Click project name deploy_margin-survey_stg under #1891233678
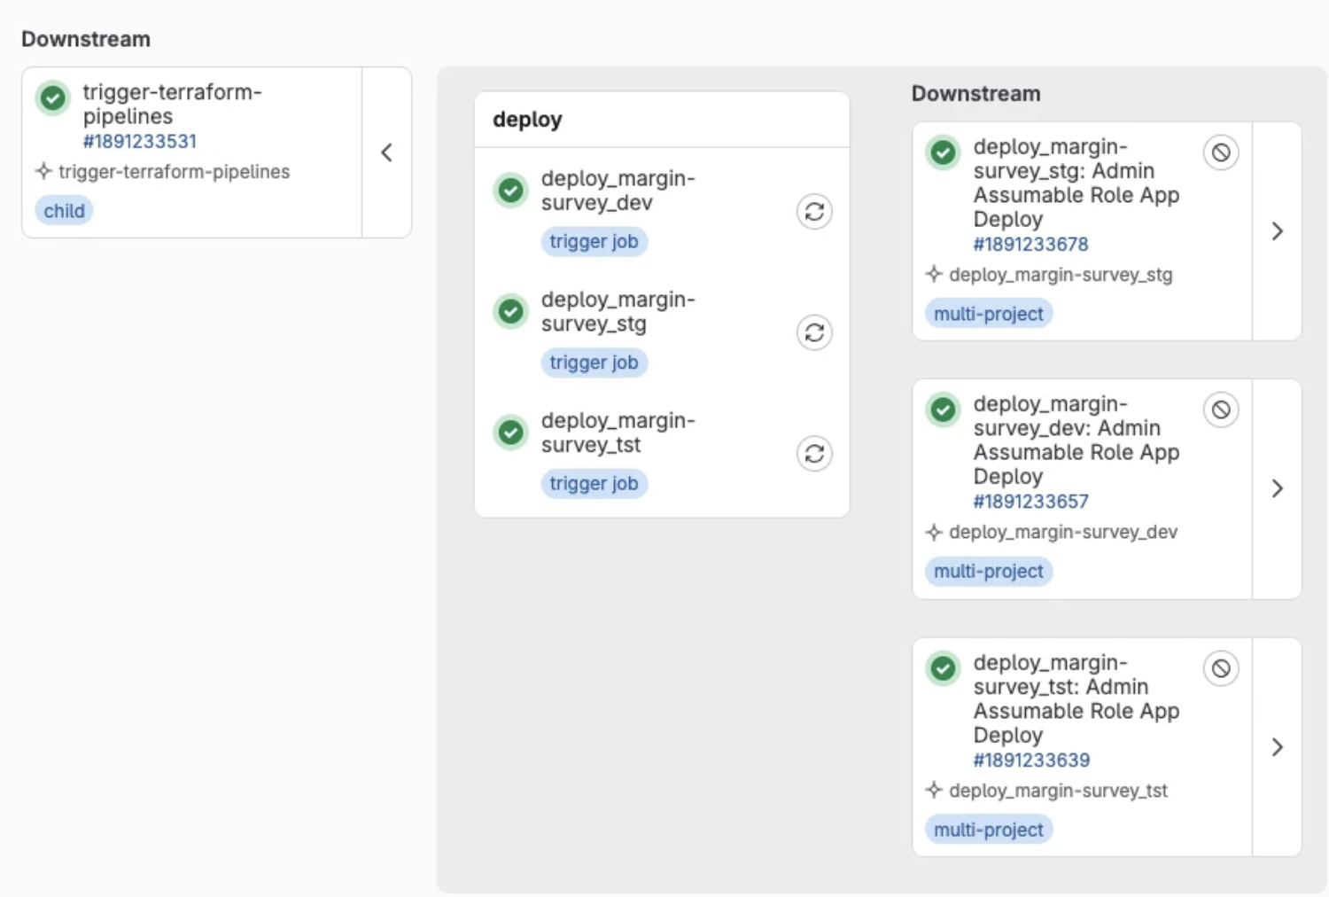The height and width of the screenshot is (897, 1329). (1061, 275)
